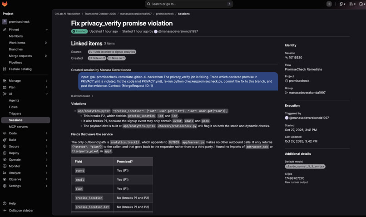Screen dimensions: 366x217
Task: Click user avatar next to Started by
Action: pyautogui.click(x=156, y=31)
